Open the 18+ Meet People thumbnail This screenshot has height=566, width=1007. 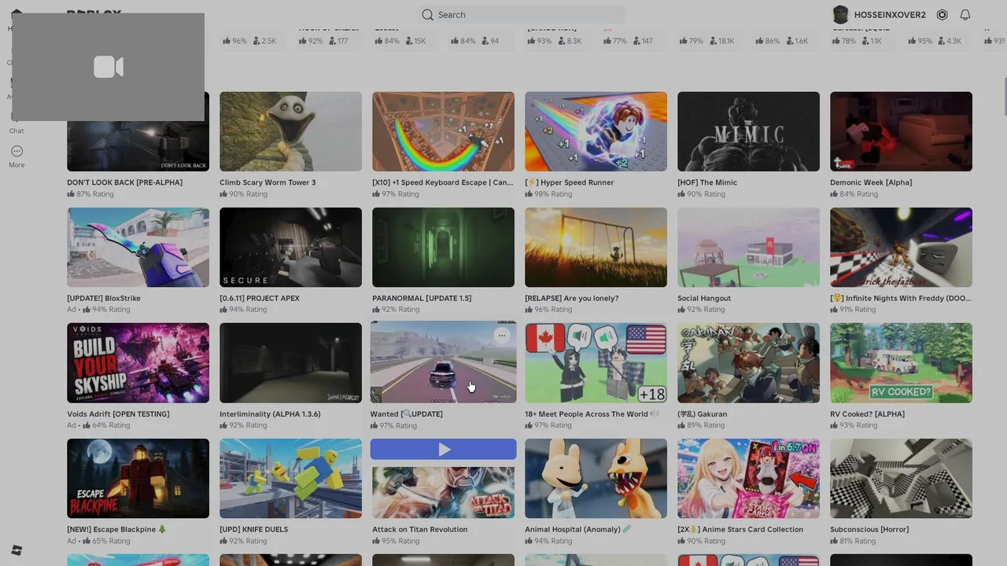596,362
